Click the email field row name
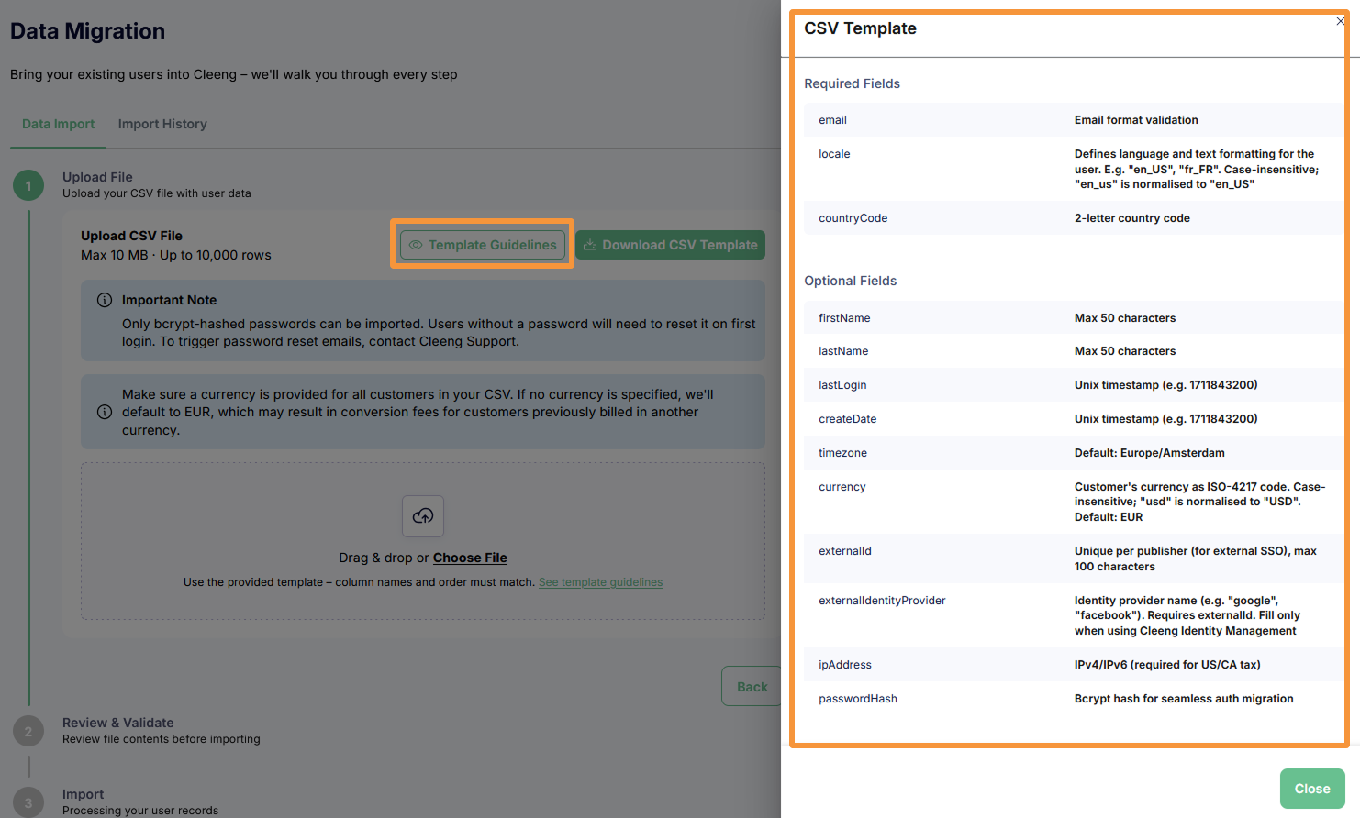1360x818 pixels. (x=832, y=120)
